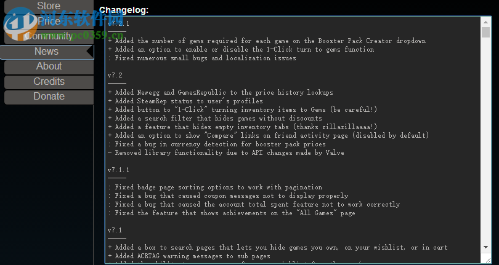Open the Credits tab
The height and width of the screenshot is (265, 499).
[49, 81]
